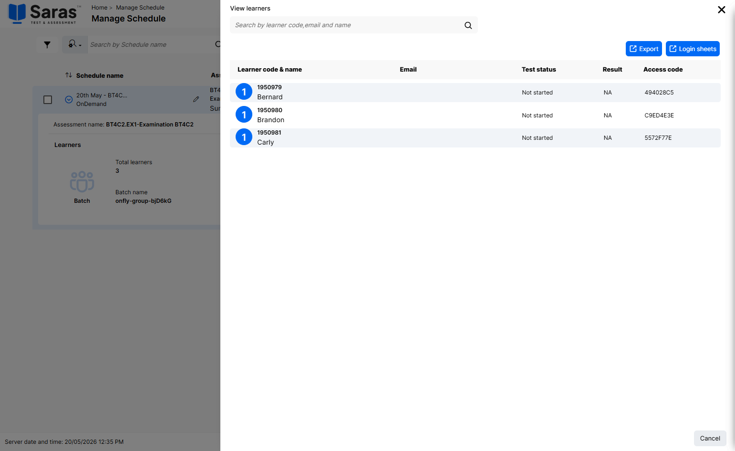
Task: Open the advanced search options dropdown
Action: (75, 44)
